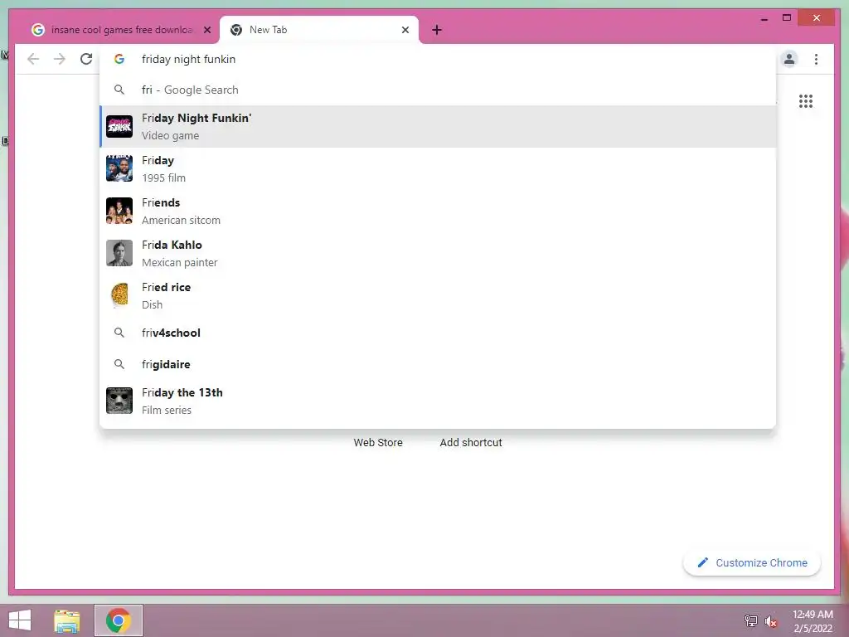Open the Windows Start menu

[20, 620]
